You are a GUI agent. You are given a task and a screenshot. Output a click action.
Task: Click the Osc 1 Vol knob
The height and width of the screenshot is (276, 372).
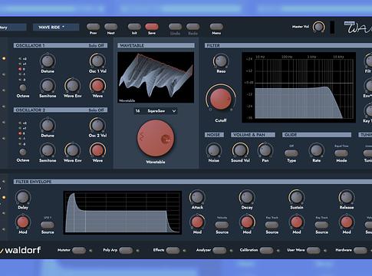97,61
